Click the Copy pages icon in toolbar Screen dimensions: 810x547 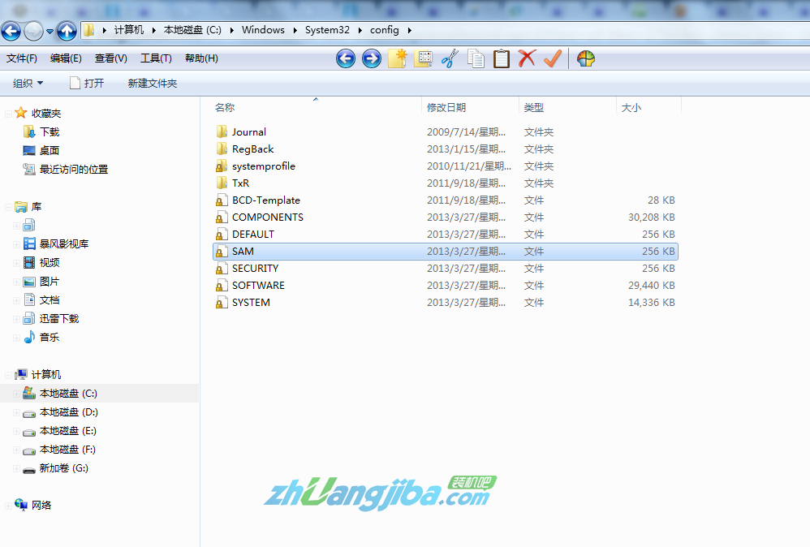click(x=476, y=58)
